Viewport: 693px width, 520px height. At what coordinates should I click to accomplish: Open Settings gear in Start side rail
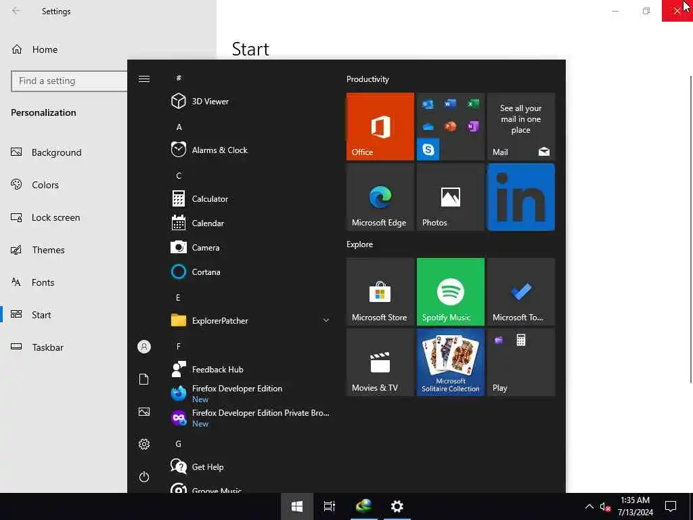coord(144,444)
